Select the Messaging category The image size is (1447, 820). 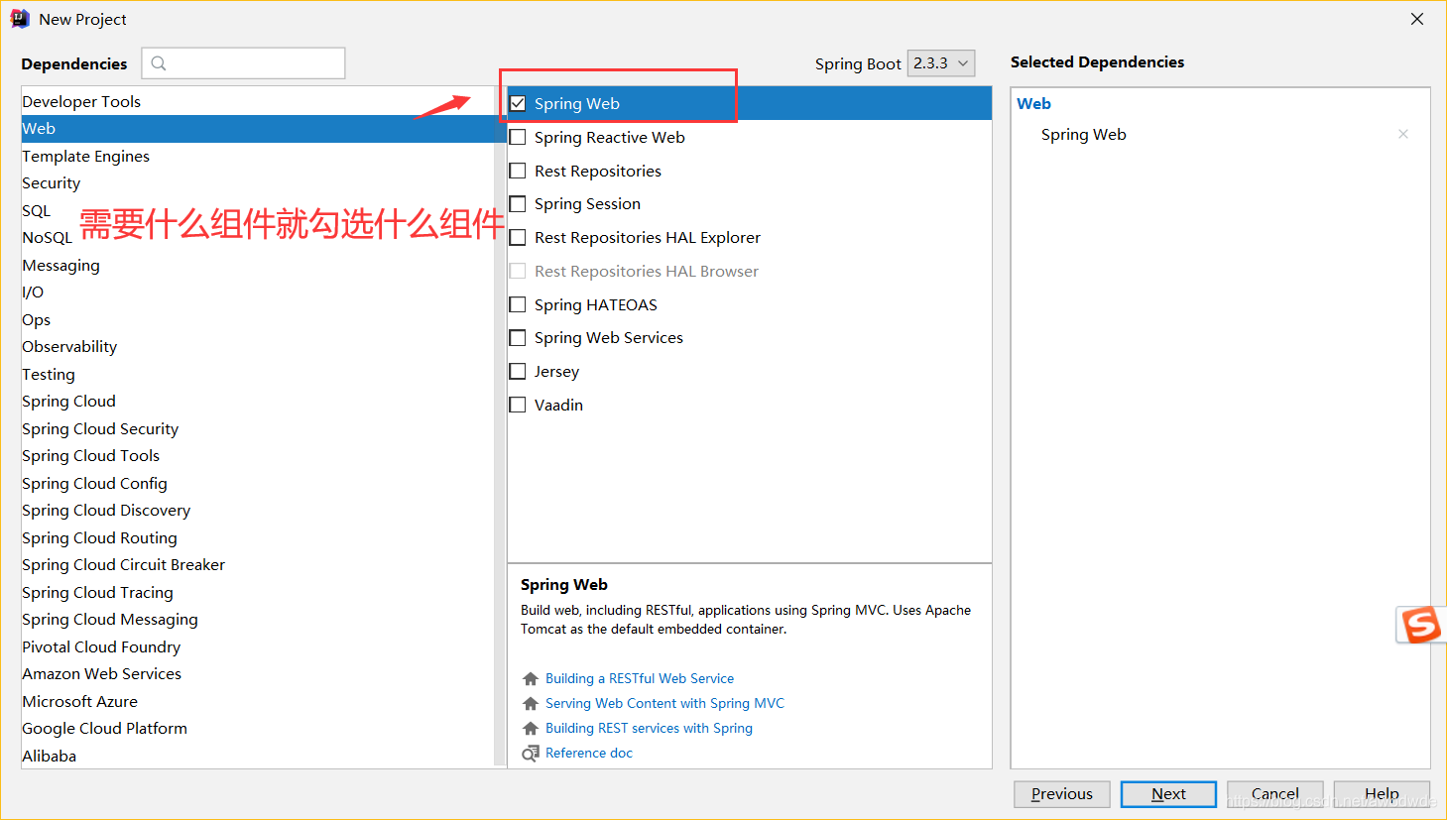[x=257, y=265]
